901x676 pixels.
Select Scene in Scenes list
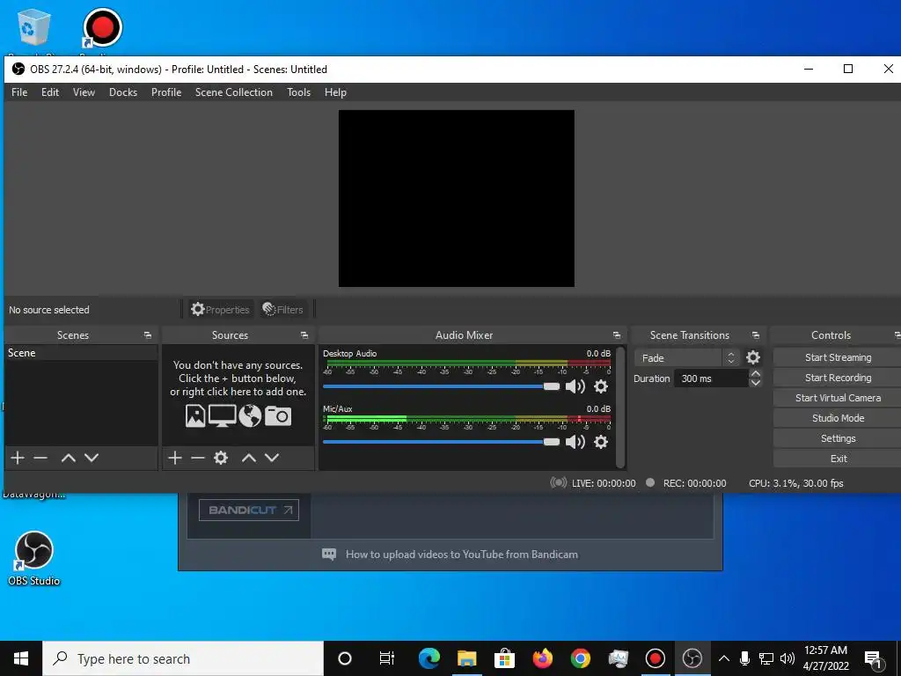pyautogui.click(x=81, y=353)
